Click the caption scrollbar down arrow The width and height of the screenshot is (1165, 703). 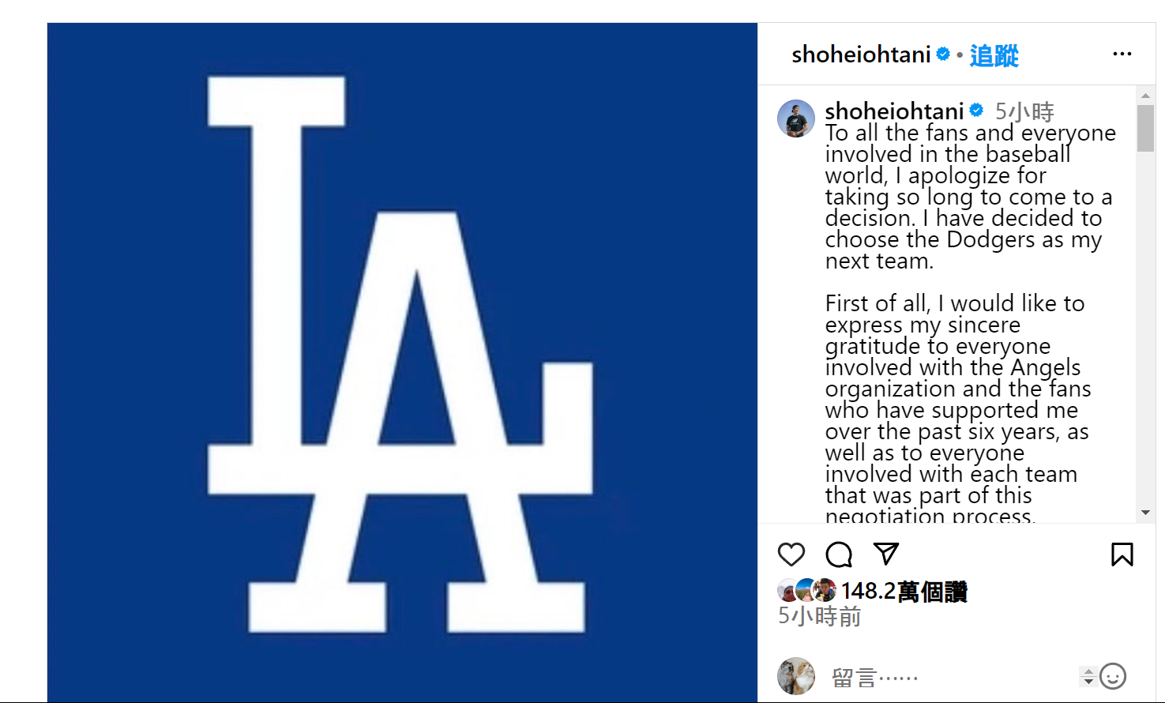[1145, 513]
